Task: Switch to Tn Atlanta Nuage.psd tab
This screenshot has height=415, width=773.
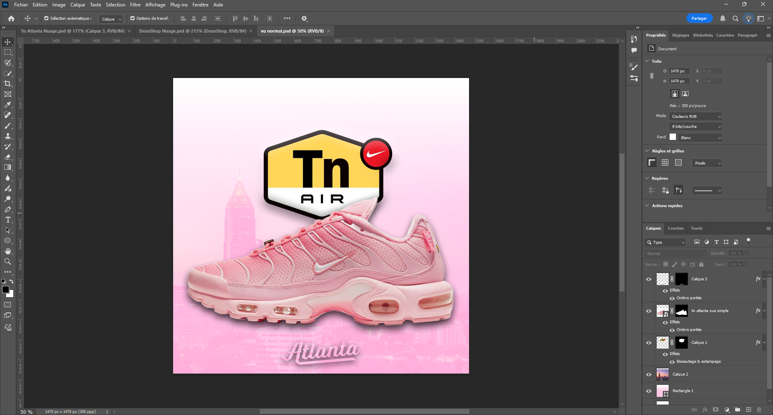Action: [72, 31]
